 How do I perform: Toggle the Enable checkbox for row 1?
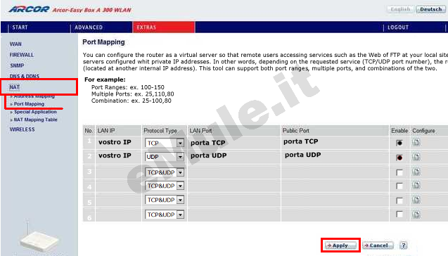[x=399, y=143]
